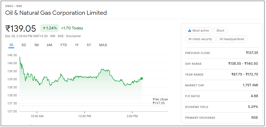The height and width of the screenshot is (127, 266).
Task: Click the Year Range value ₹87.75 - ₹172.75
Action: tap(245, 75)
